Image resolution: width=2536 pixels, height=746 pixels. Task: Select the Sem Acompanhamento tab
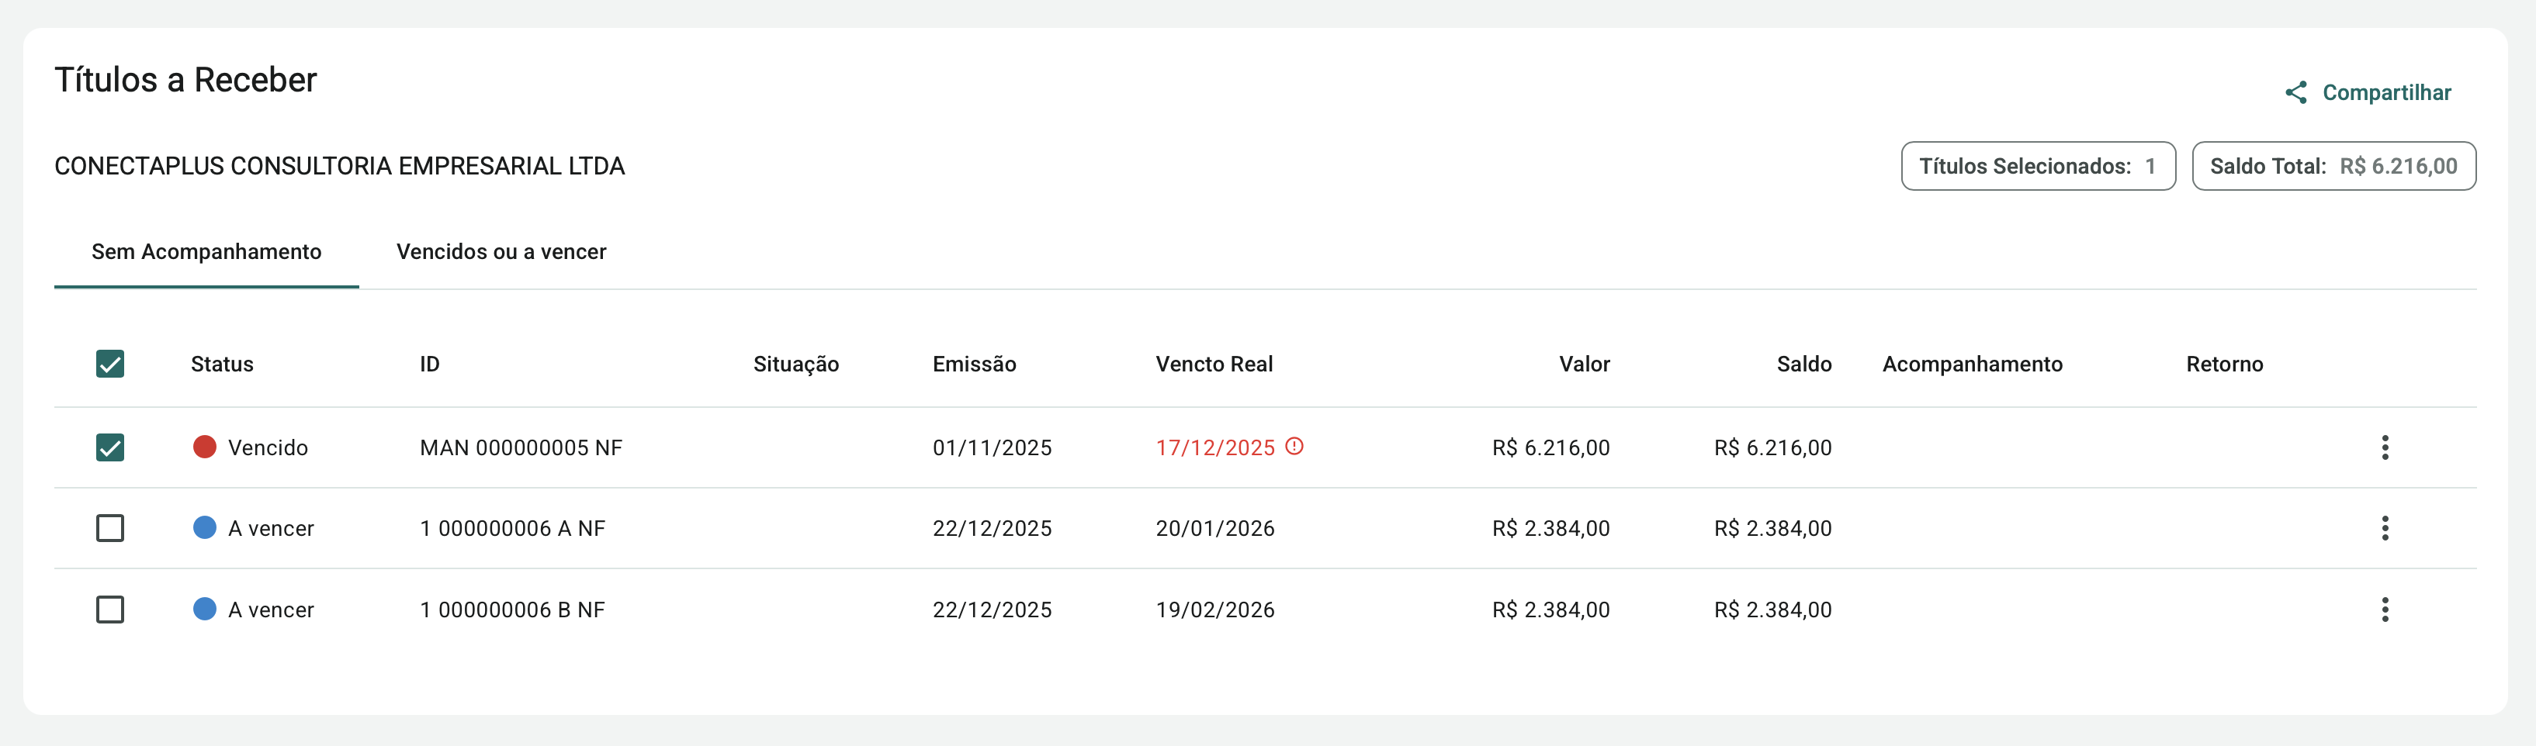coord(206,252)
